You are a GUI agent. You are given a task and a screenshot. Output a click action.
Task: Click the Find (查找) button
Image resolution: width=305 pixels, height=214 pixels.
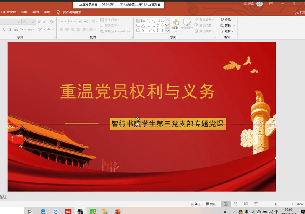point(226,20)
